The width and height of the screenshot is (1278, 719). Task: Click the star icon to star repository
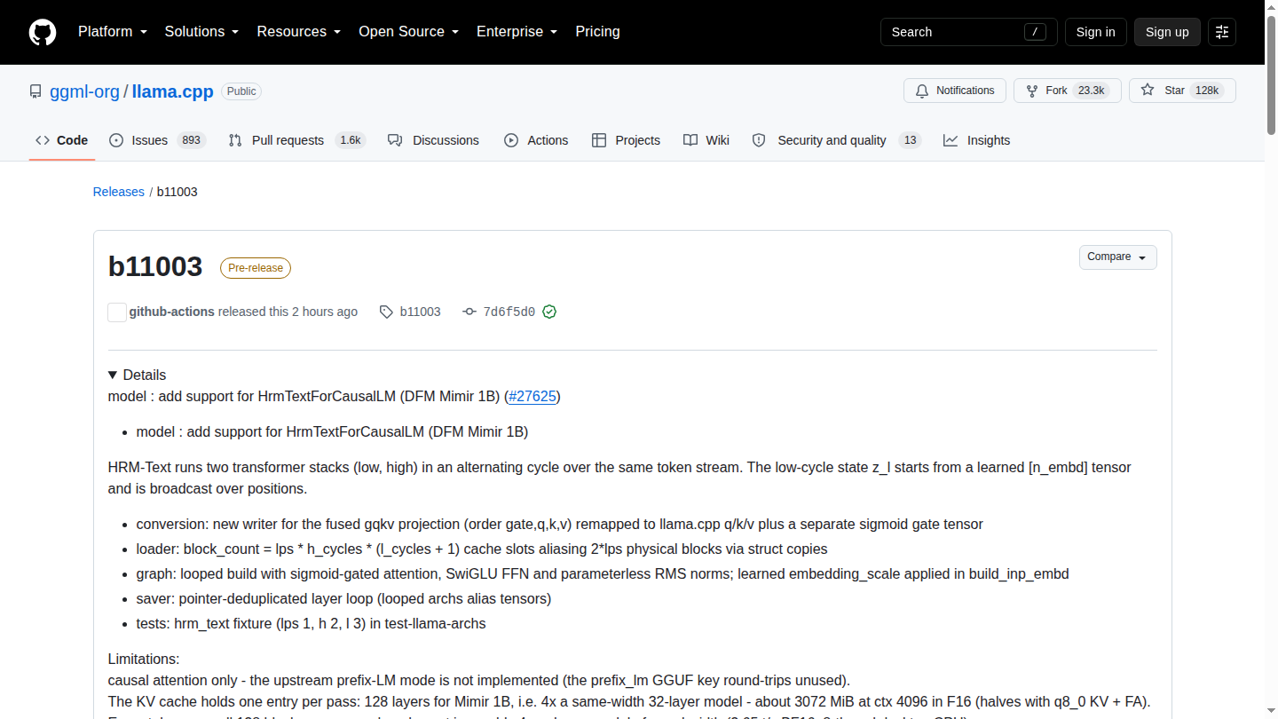pos(1148,91)
